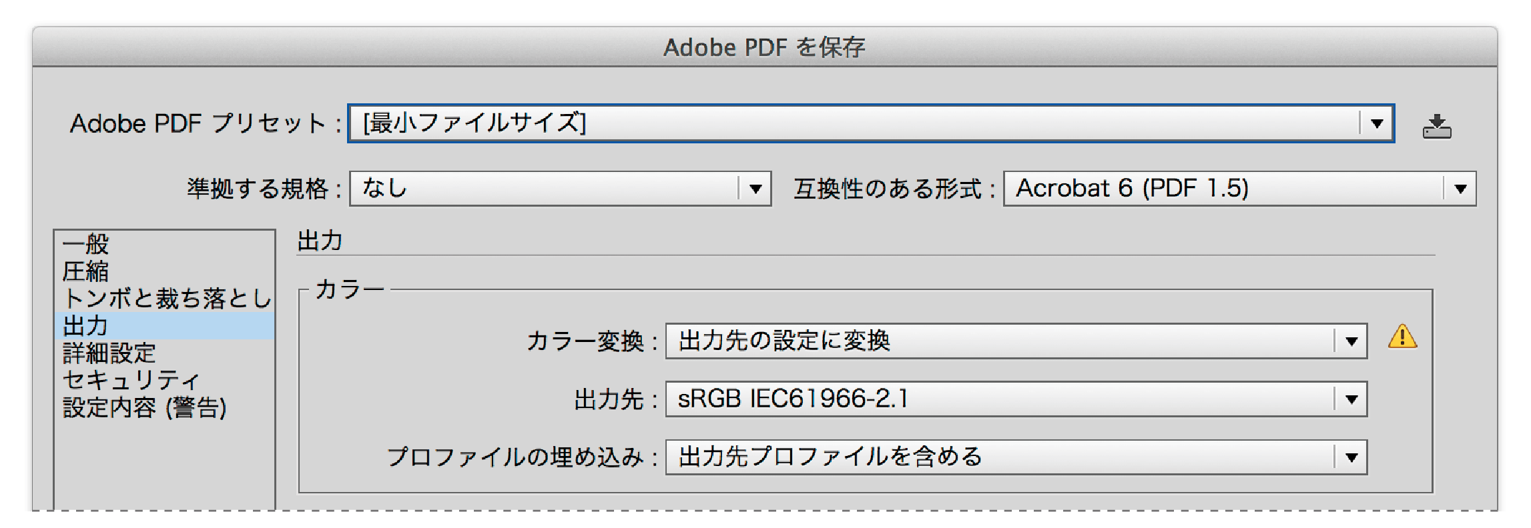Open the 準拠する規格 dropdown
The image size is (1531, 528).
[560, 189]
